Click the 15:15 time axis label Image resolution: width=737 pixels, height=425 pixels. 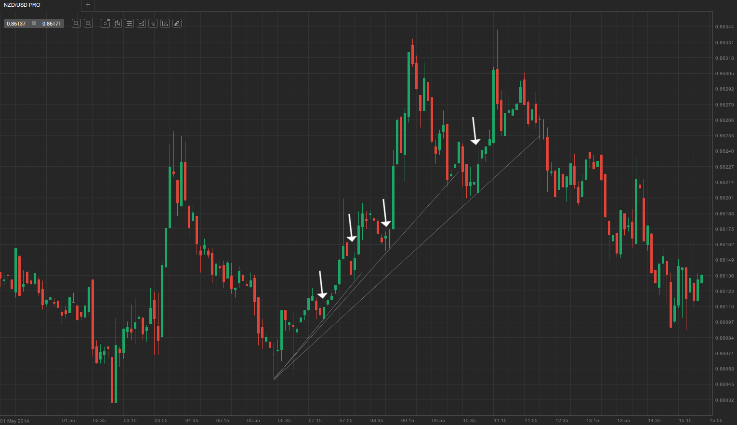685,421
